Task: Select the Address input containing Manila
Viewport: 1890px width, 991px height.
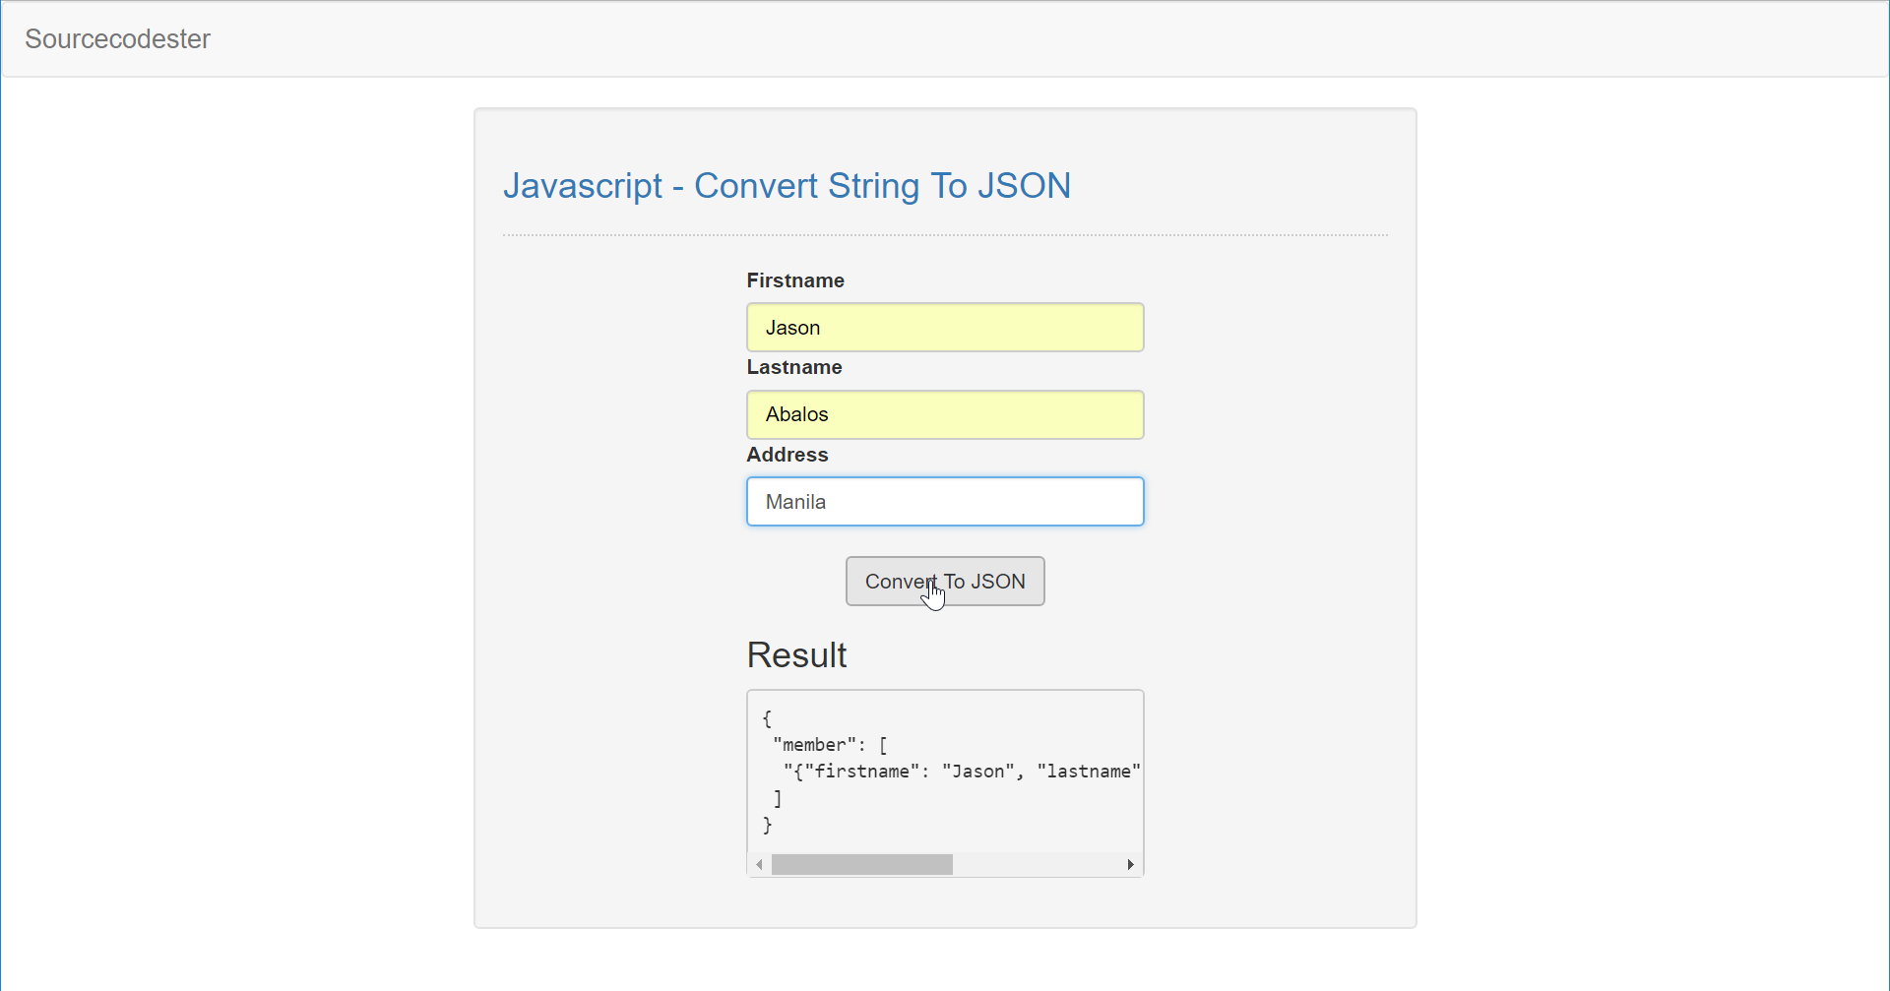Action: coord(944,501)
